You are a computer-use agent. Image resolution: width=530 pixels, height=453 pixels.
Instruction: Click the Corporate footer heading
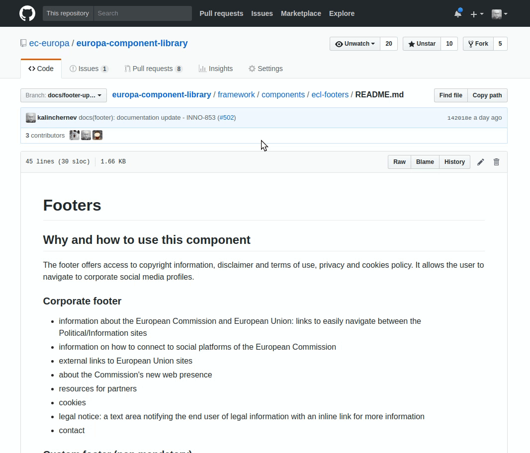pos(82,301)
